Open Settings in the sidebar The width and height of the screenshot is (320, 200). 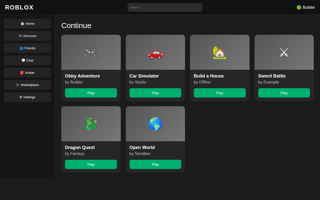pos(27,97)
